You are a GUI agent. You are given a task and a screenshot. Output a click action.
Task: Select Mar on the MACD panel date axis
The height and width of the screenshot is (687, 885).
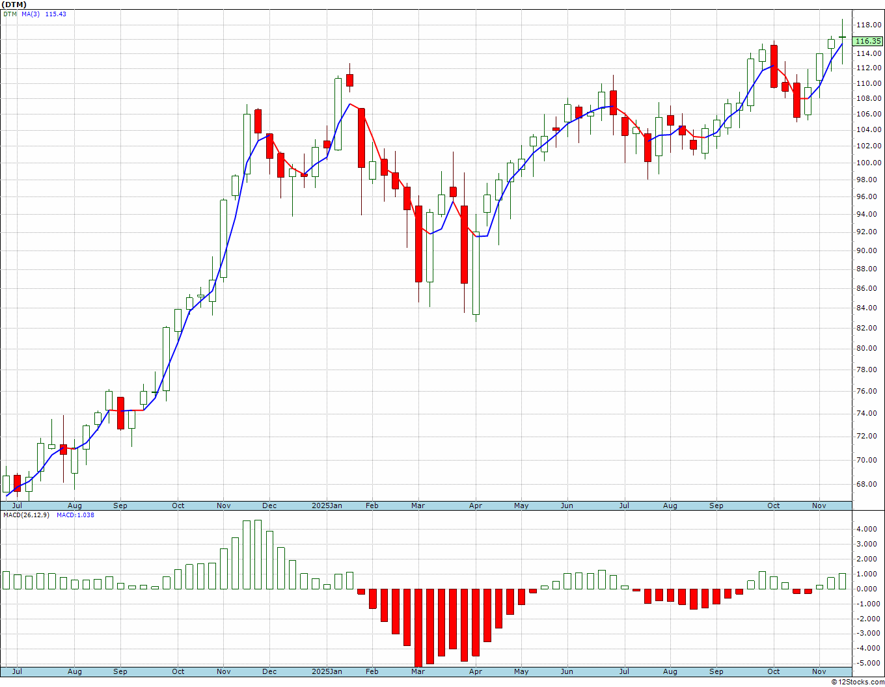(x=418, y=671)
